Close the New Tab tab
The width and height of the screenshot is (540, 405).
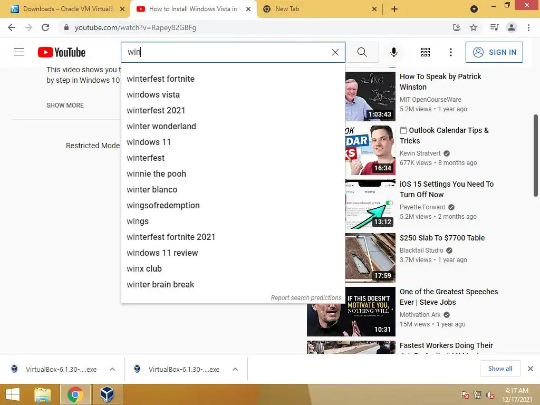tap(374, 9)
